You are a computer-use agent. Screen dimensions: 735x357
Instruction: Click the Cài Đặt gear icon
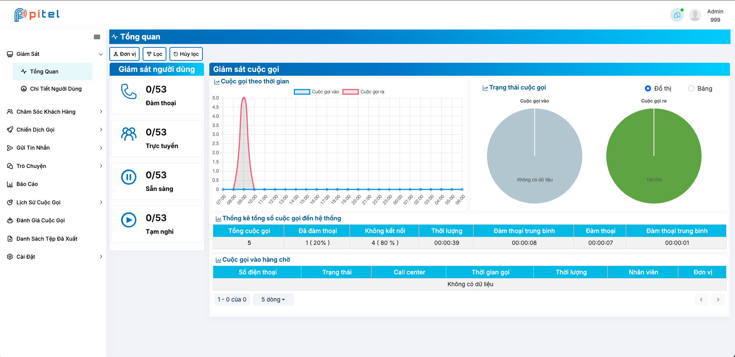[10, 257]
